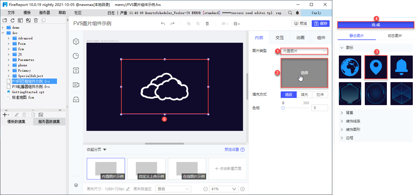Switch to the 动态图片 tab
This screenshot has width=417, height=195.
point(395,36)
